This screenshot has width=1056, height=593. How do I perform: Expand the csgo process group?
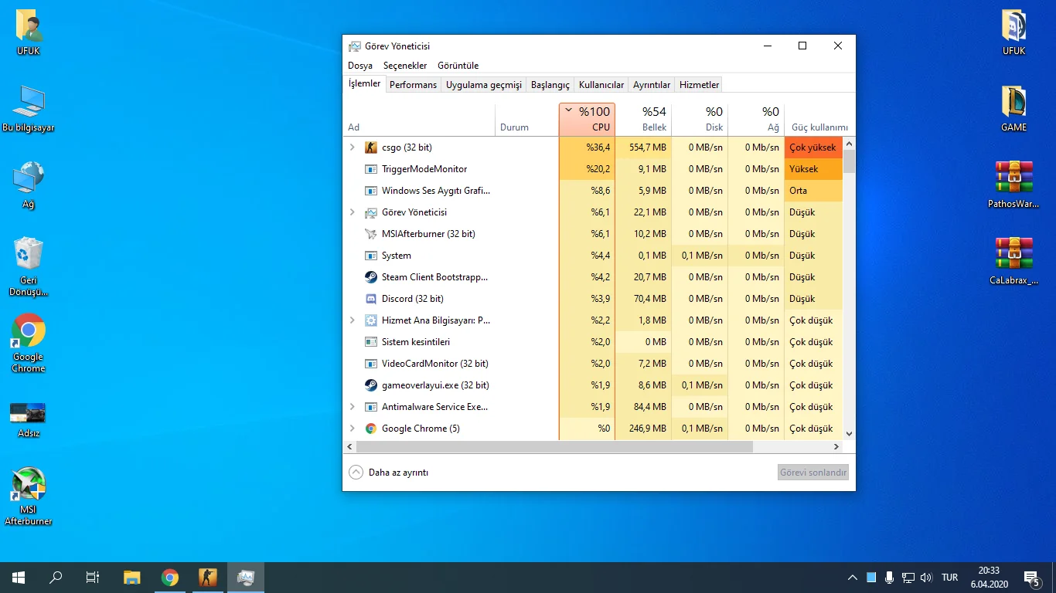point(353,147)
